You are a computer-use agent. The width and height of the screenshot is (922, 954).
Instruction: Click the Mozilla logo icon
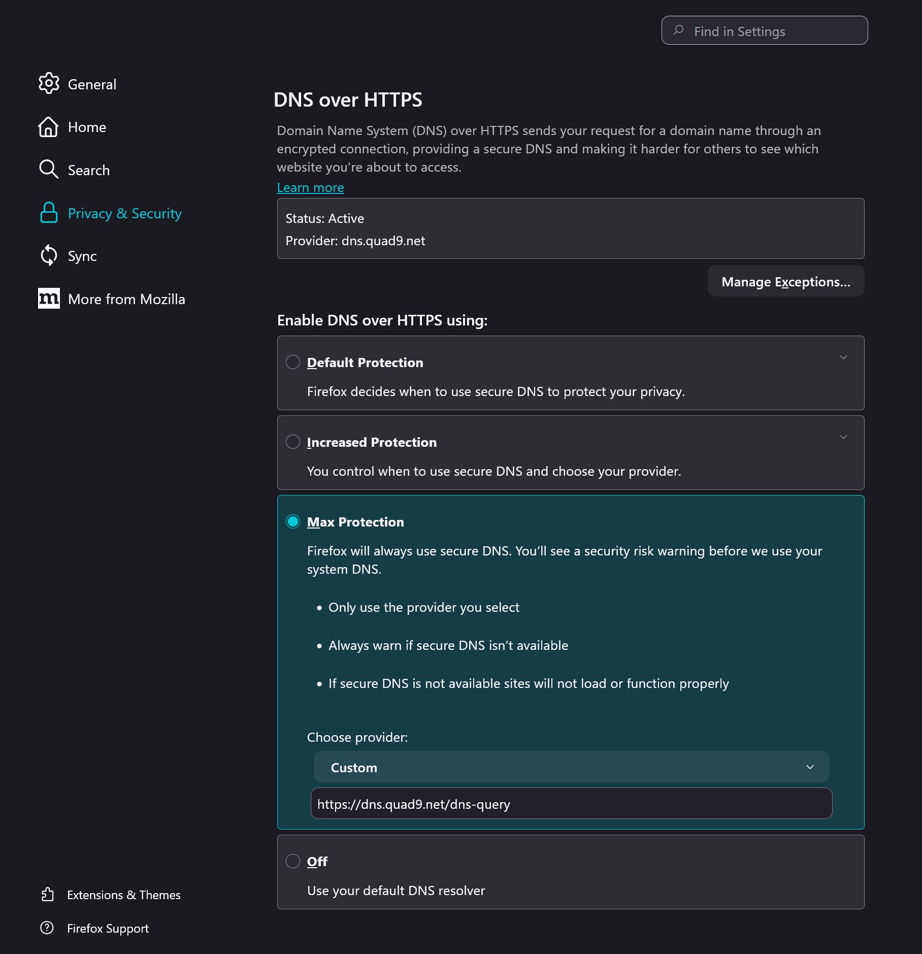pos(48,299)
